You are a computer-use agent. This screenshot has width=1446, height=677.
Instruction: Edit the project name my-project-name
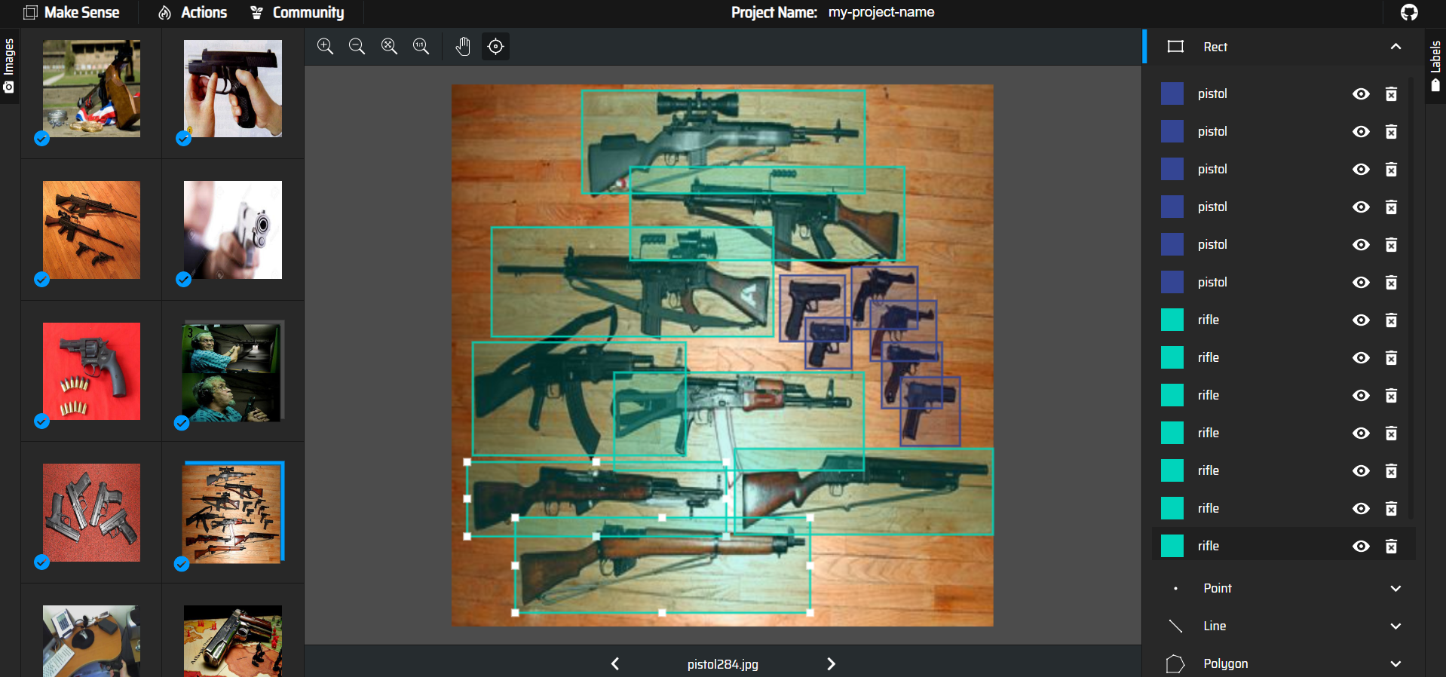tap(881, 13)
